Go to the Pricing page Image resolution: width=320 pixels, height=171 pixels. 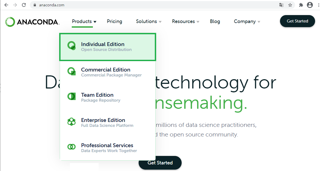click(x=115, y=21)
